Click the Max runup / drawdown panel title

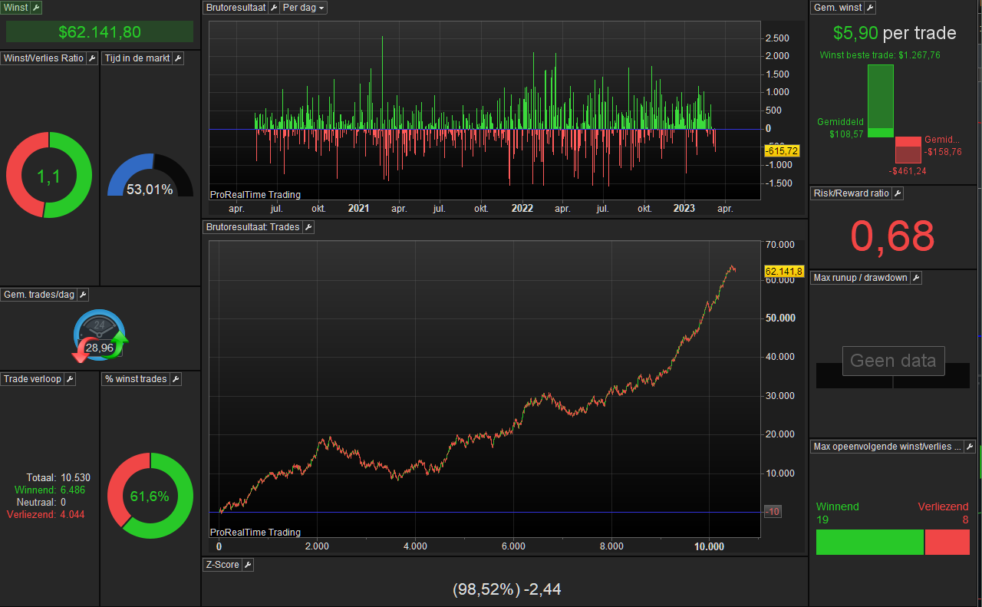point(861,278)
